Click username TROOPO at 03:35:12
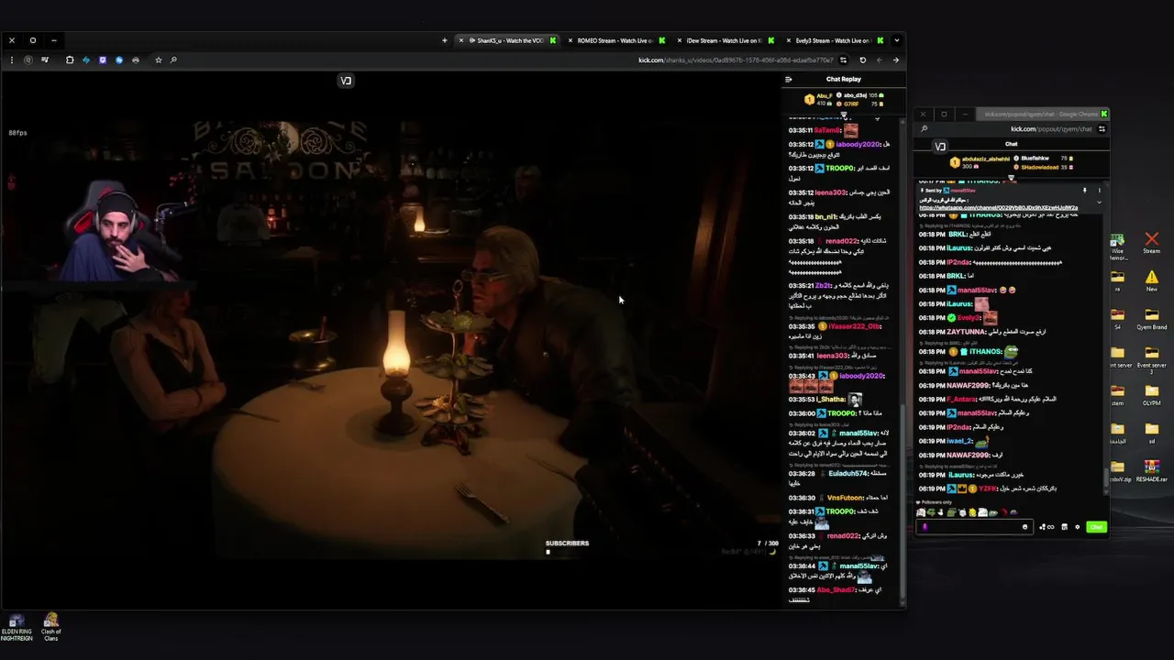 (x=840, y=169)
